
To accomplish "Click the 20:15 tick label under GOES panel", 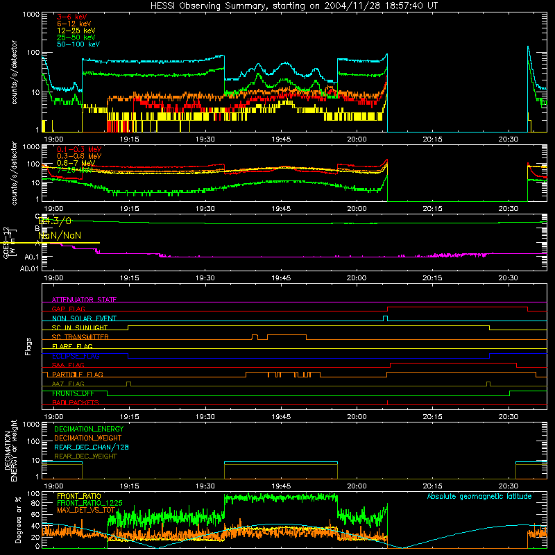I will tap(432, 278).
